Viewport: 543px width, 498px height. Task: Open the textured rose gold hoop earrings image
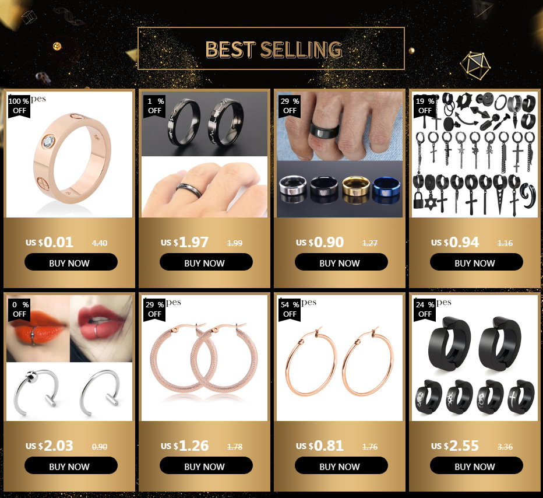click(204, 358)
